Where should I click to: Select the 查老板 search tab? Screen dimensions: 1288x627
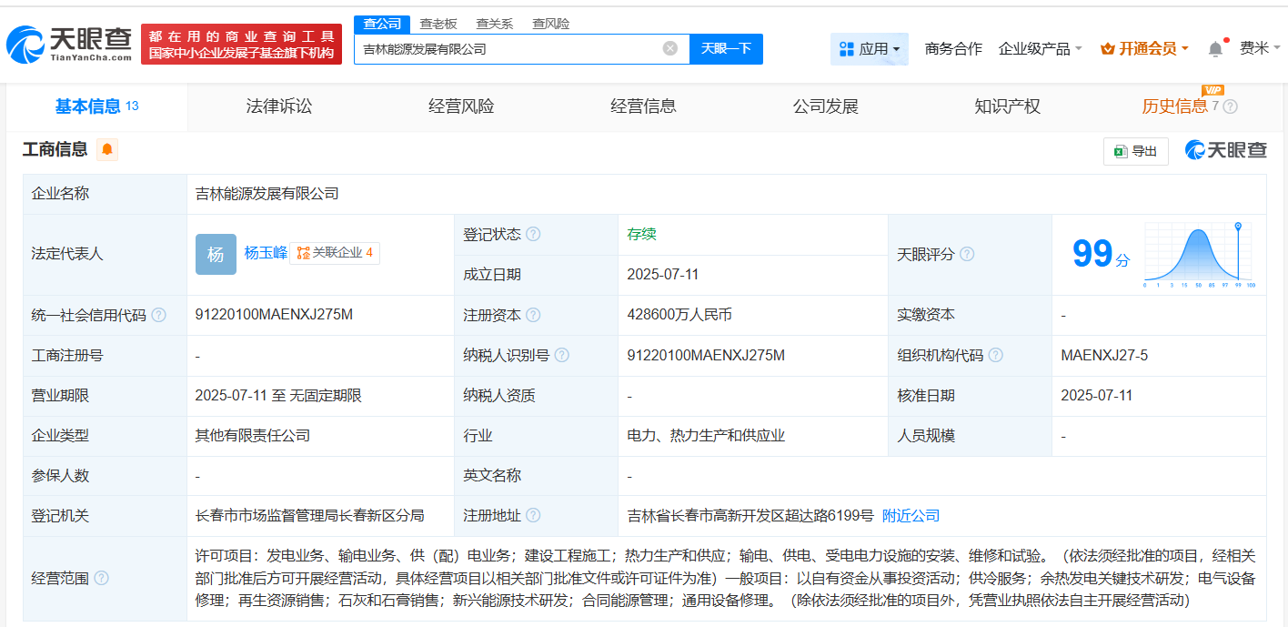[438, 24]
